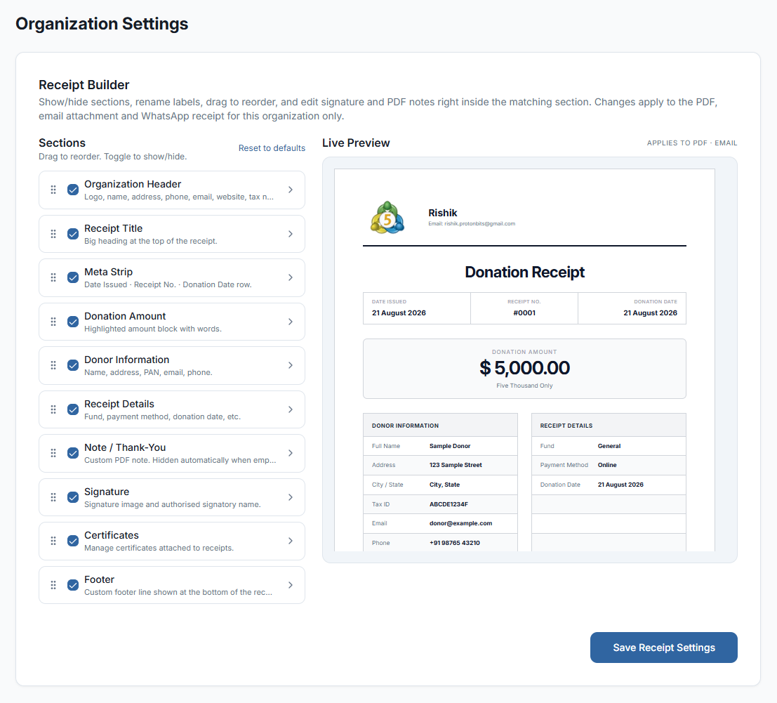The width and height of the screenshot is (777, 703).
Task: Click the drag handle for Receipt Title
Action: pyautogui.click(x=53, y=234)
